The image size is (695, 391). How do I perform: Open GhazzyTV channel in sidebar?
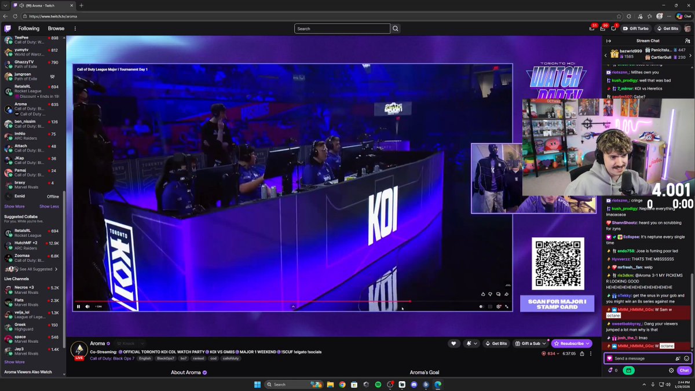(x=32, y=64)
